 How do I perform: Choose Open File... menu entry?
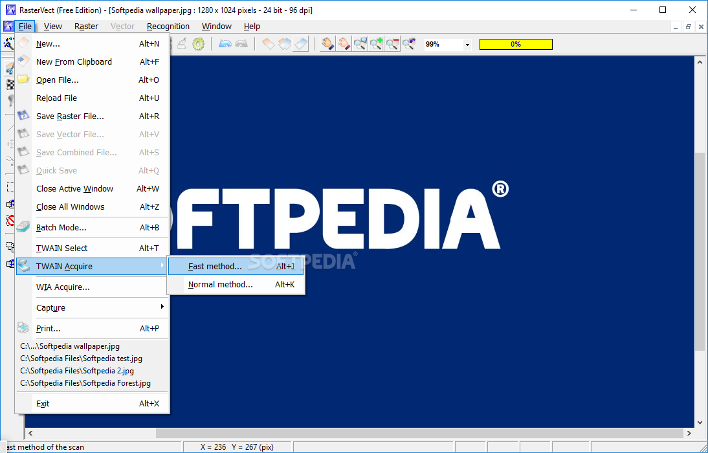click(92, 80)
